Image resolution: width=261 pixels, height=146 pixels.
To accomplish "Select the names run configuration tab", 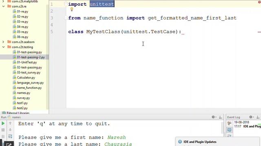I will coord(16,117).
